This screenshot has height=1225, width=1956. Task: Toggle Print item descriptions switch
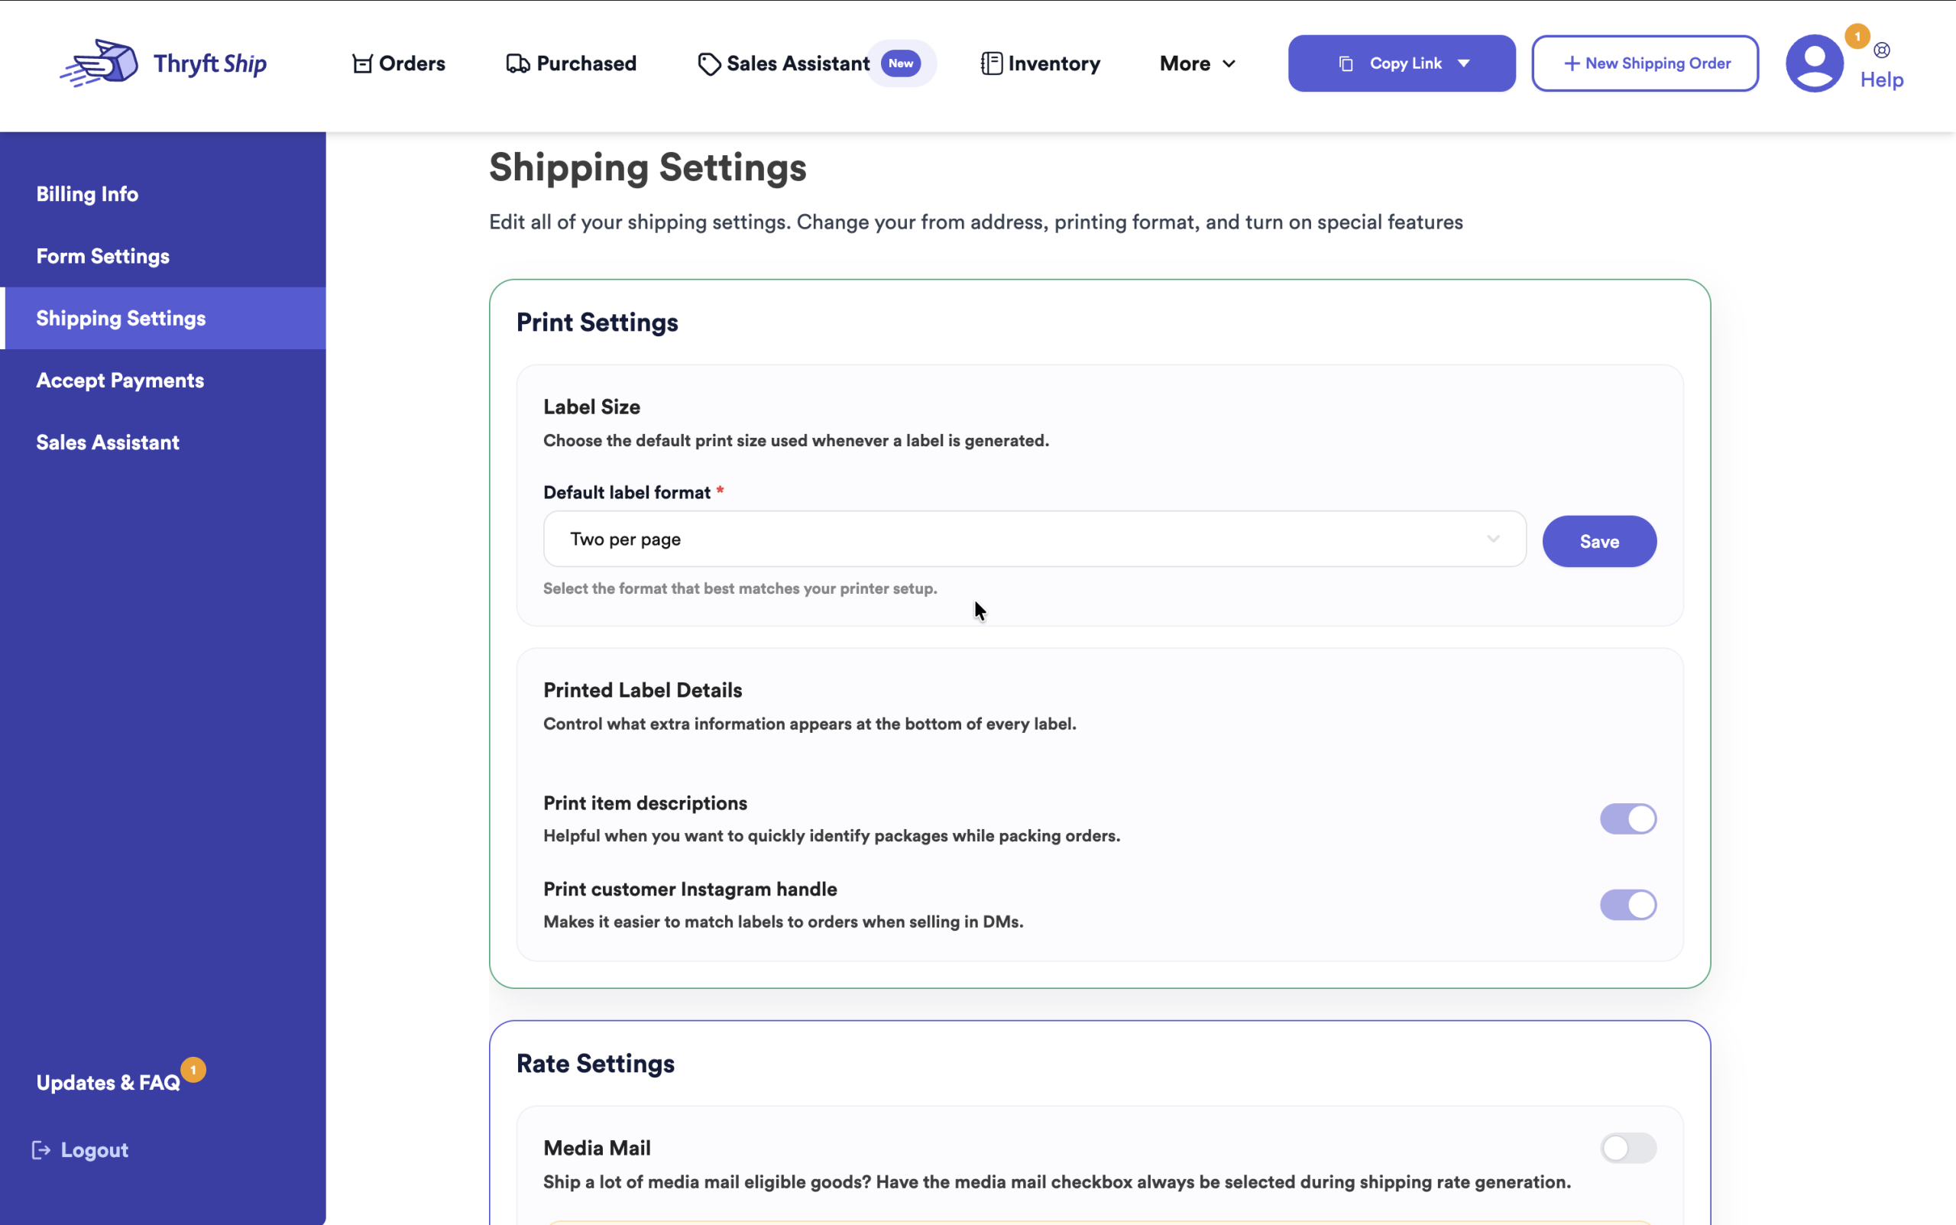[x=1628, y=818]
